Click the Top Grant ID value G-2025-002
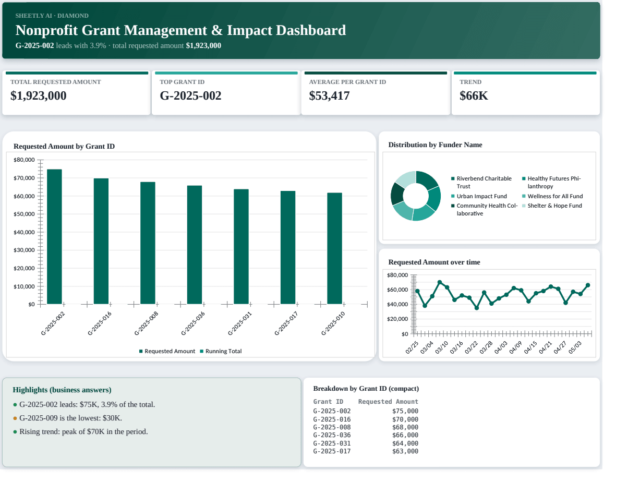Screen dimensions: 640x481 click(190, 96)
